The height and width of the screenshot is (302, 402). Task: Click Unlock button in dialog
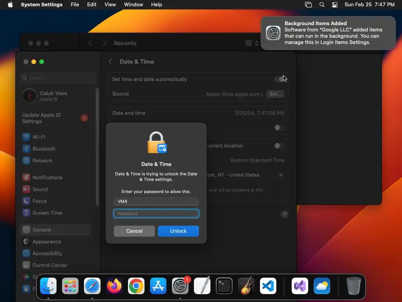point(178,231)
